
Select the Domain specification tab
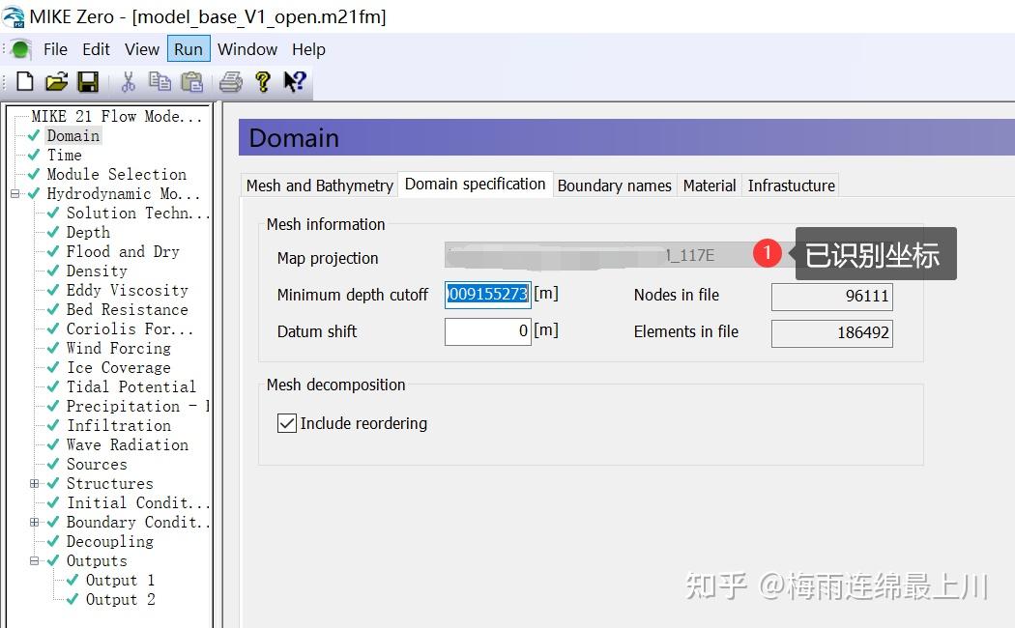coord(476,185)
